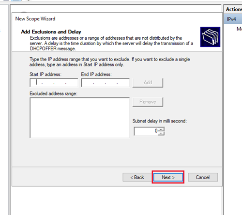Viewport: 242px width, 215px height.
Task: Select second octet of End IP address
Action: tap(100, 83)
